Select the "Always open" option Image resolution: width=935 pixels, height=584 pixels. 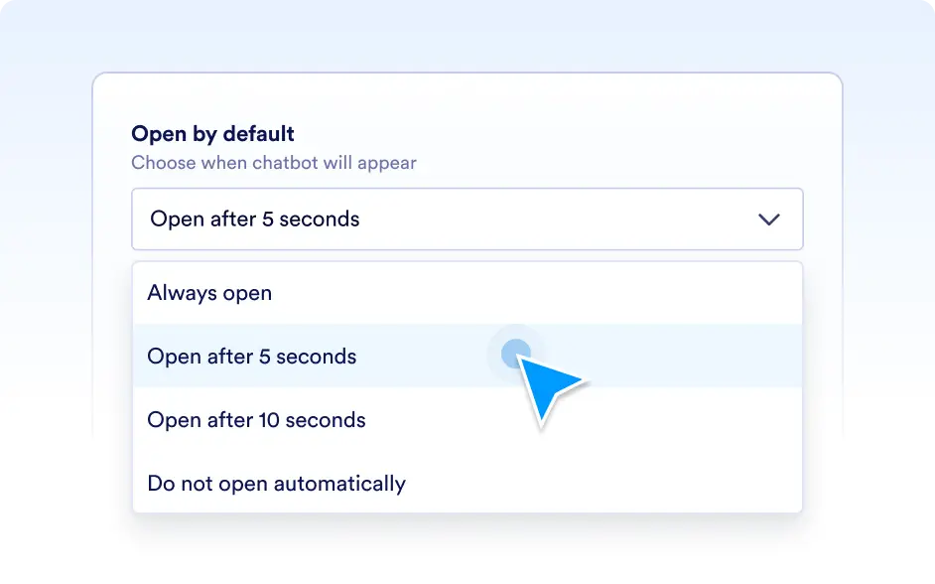click(x=467, y=293)
